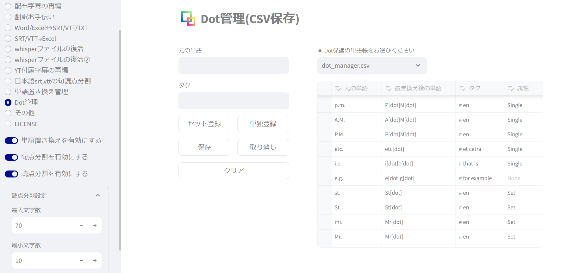Click the タグ column header icon

pos(462,89)
